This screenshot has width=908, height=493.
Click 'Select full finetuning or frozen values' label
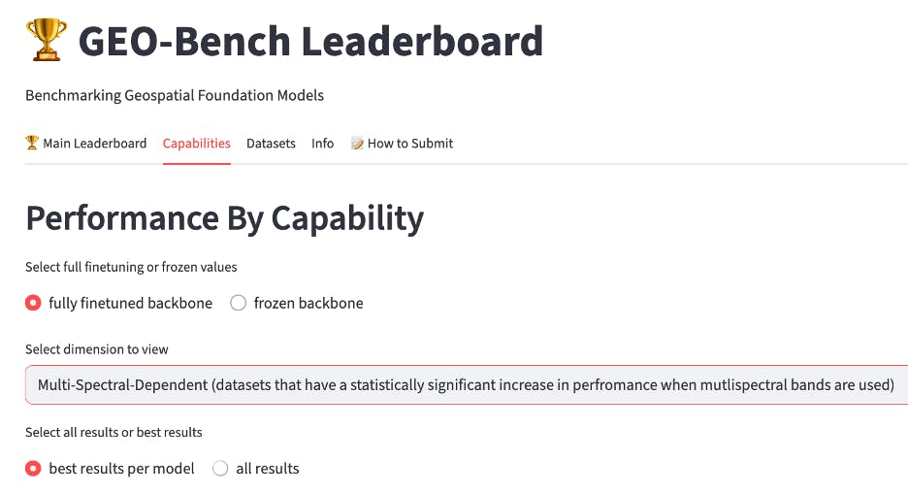pyautogui.click(x=131, y=267)
